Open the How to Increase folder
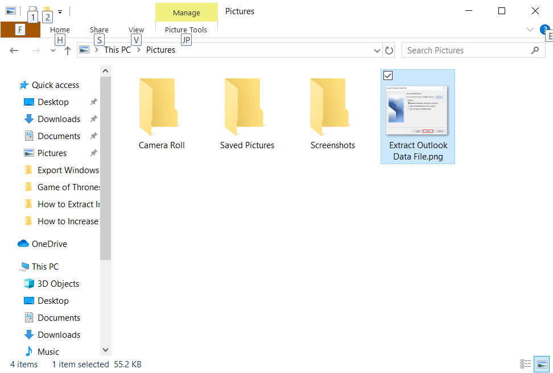The image size is (553, 373). click(61, 221)
